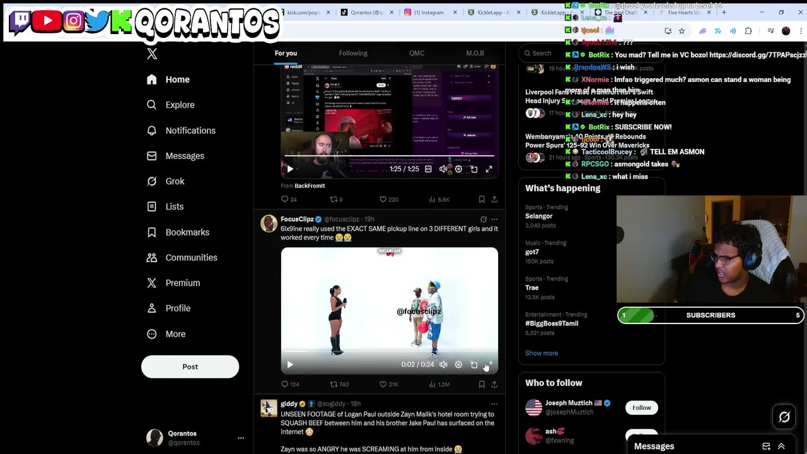This screenshot has height=454, width=807.
Task: Open Grok from the left sidebar
Action: click(166, 181)
